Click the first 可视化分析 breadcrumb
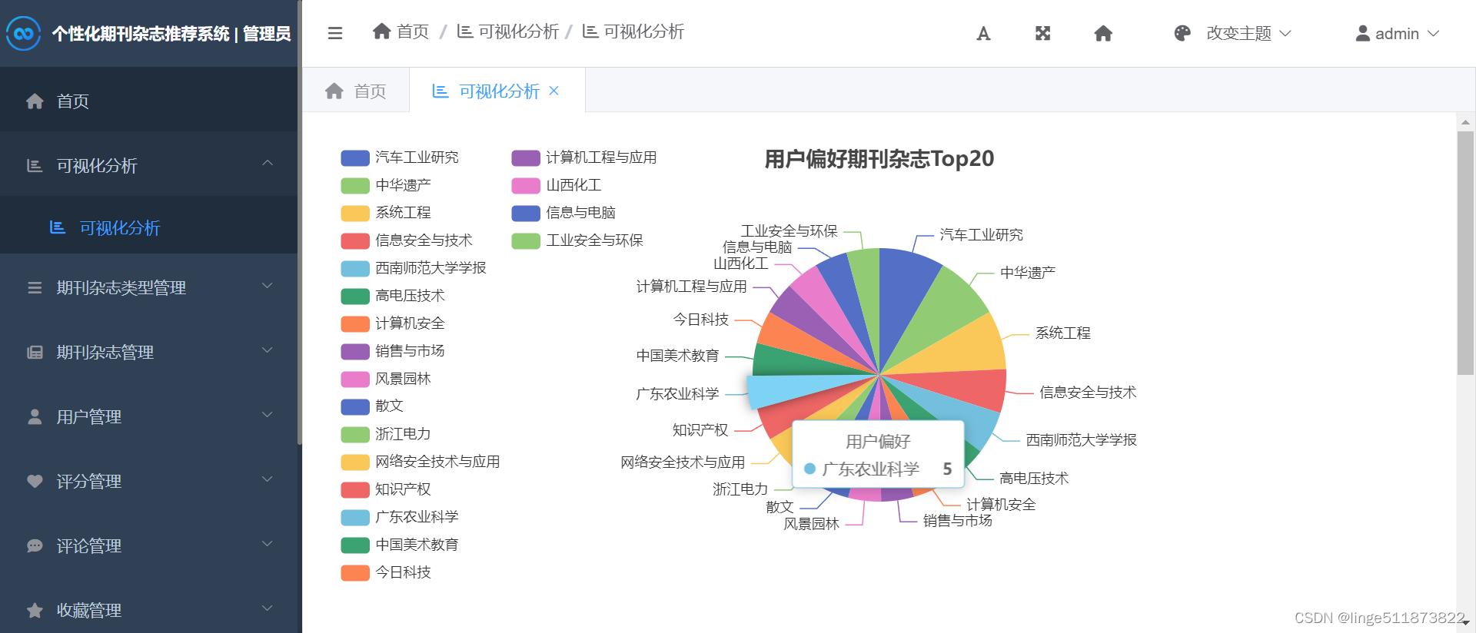This screenshot has width=1476, height=633. coord(508,31)
